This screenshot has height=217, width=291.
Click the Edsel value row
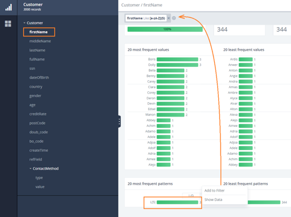coord(168,109)
